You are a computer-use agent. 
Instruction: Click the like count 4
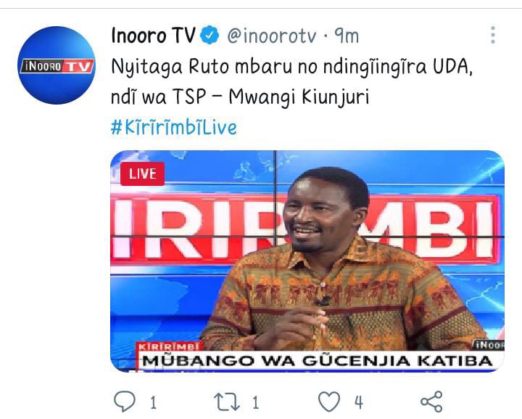(x=359, y=403)
